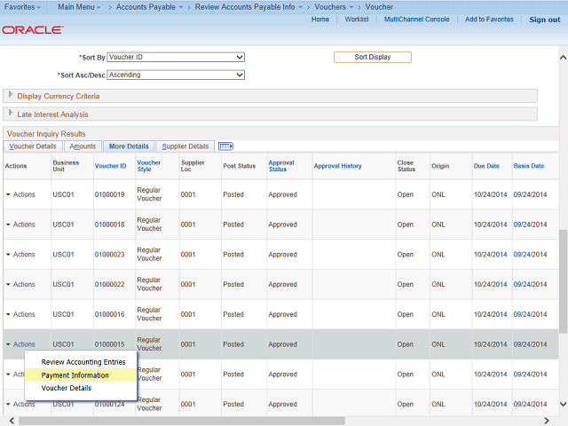Sort by the Due Date column header
Screen dimensions: 568x426
pos(485,166)
